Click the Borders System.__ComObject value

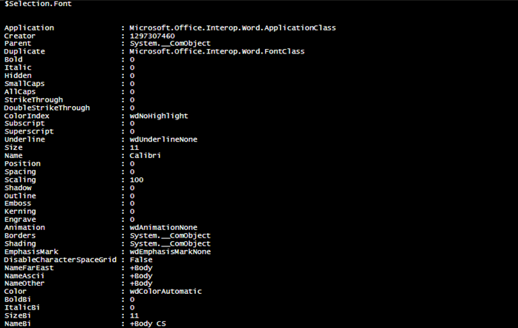(170, 236)
